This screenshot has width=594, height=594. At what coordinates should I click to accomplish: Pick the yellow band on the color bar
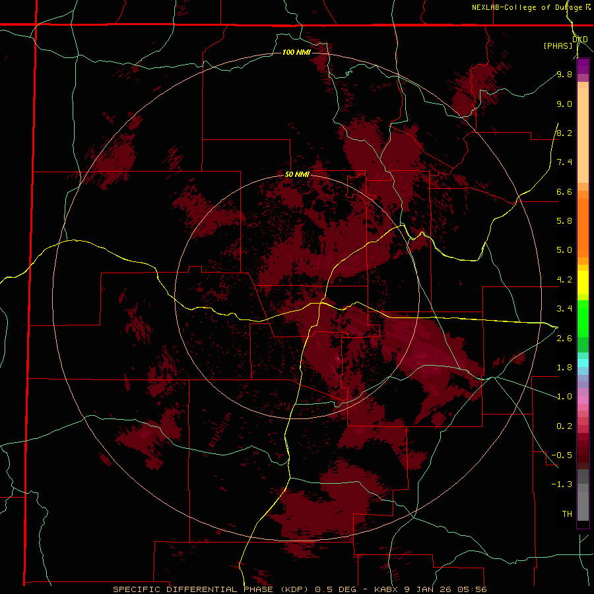pyautogui.click(x=583, y=282)
